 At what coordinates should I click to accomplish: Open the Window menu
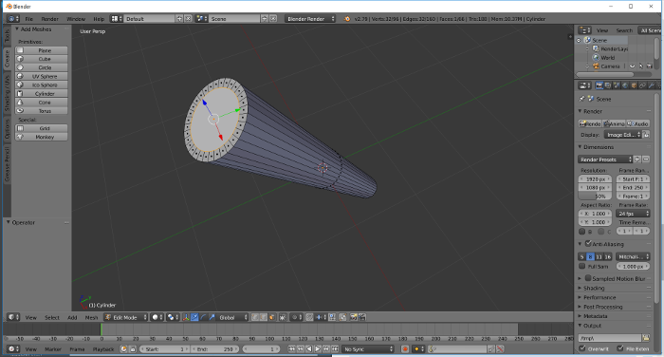click(76, 19)
